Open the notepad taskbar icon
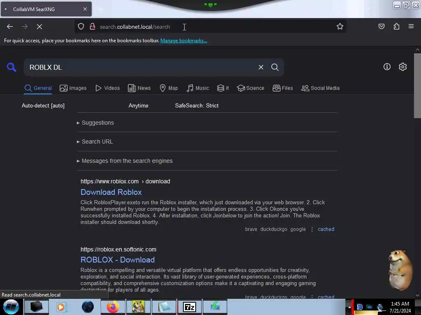421x315 pixels. (x=164, y=307)
